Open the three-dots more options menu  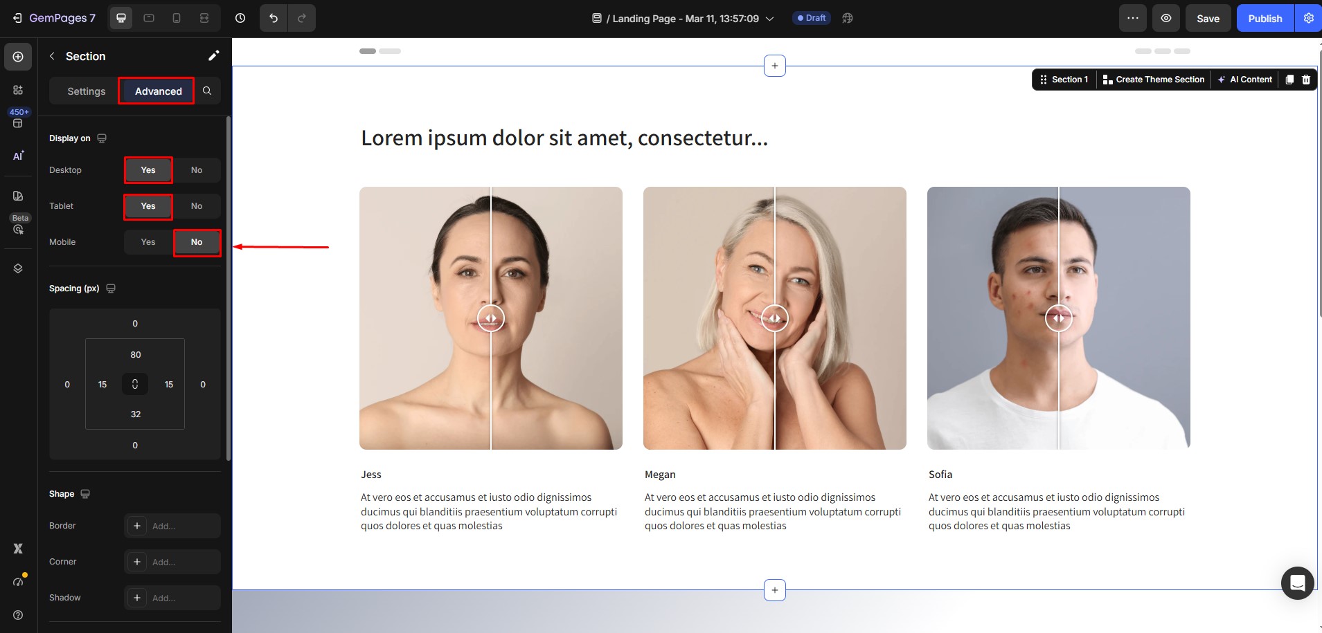point(1132,18)
